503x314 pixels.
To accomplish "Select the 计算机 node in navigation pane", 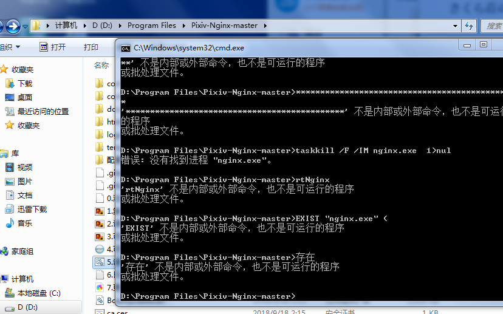I will [22, 279].
